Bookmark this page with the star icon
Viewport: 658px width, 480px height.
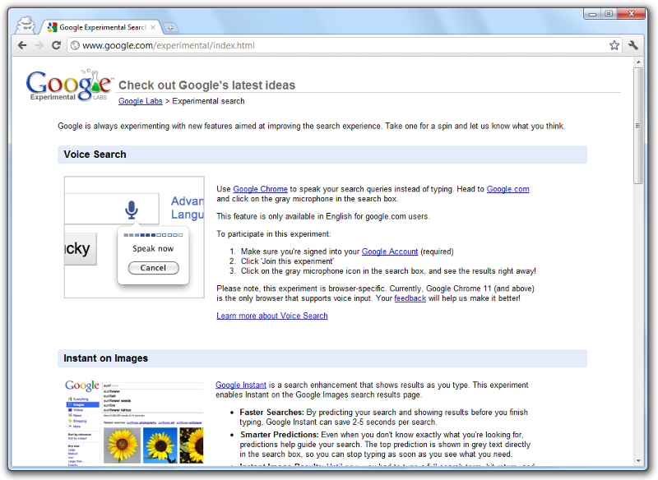614,45
